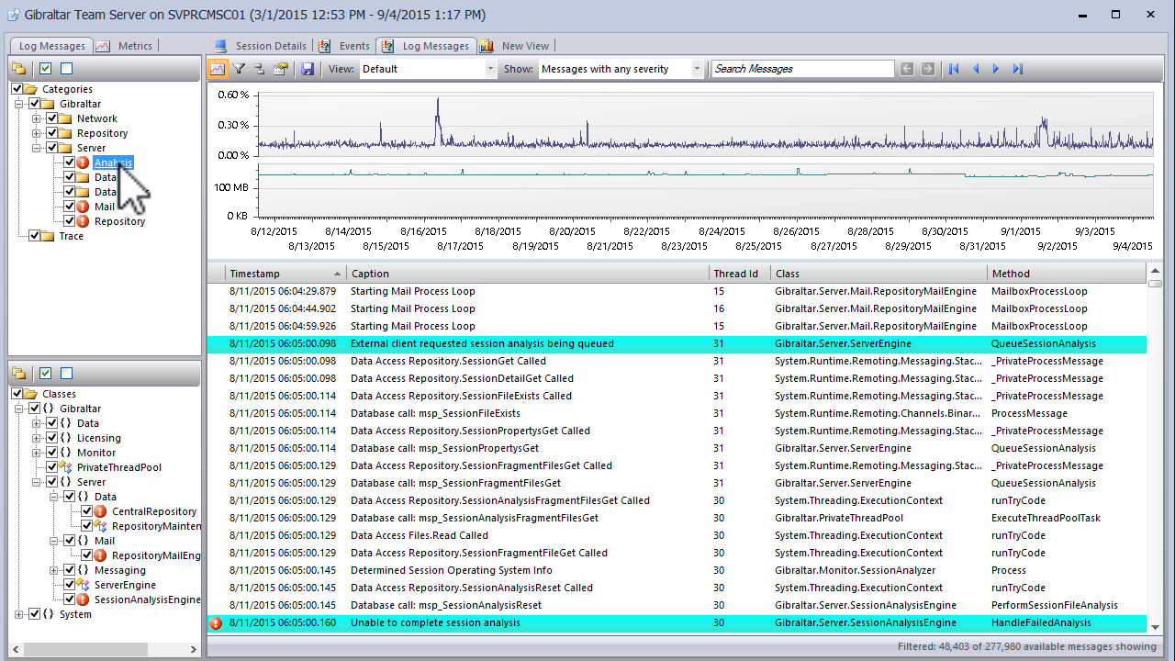The width and height of the screenshot is (1175, 661).
Task: Sort by the Caption column header
Action: (528, 274)
